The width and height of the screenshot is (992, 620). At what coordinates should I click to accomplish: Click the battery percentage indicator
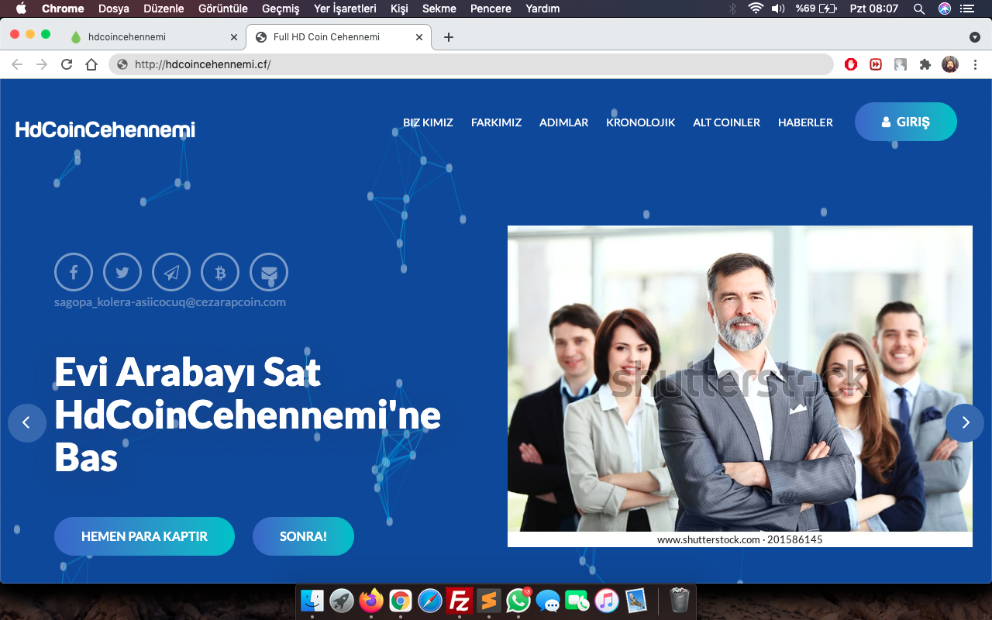(815, 9)
